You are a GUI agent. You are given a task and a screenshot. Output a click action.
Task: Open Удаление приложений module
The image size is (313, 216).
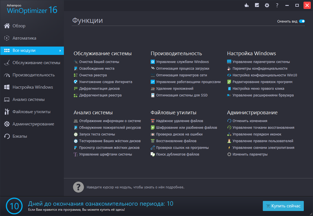coord(175,89)
